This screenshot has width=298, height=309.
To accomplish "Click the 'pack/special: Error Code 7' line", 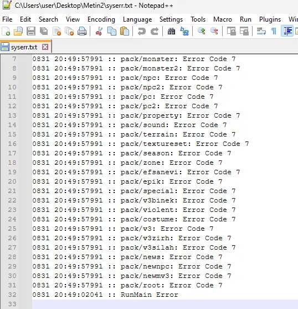I will (133, 191).
